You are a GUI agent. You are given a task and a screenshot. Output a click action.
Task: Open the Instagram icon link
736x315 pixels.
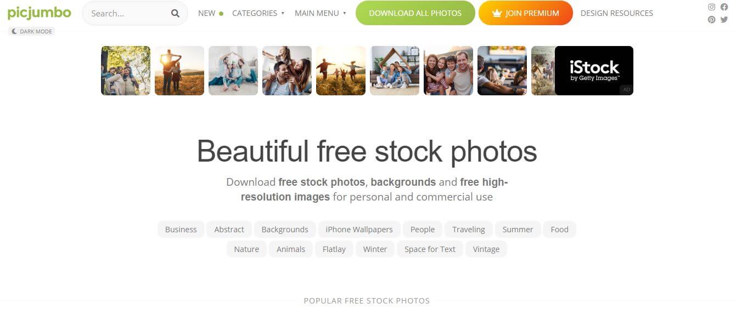point(711,7)
